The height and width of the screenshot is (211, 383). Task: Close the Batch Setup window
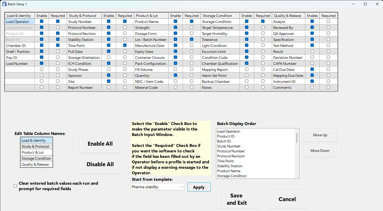(377, 4)
